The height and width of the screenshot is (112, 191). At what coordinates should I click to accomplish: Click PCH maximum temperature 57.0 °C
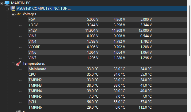point(146,102)
